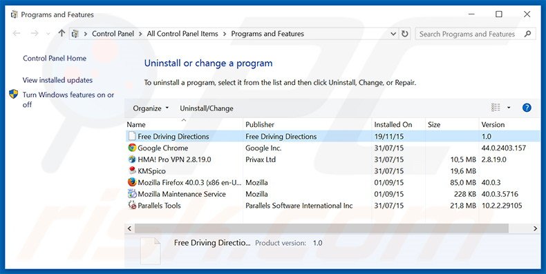Maximize the Programs and Features window
546x274 pixels.
[x=499, y=14]
